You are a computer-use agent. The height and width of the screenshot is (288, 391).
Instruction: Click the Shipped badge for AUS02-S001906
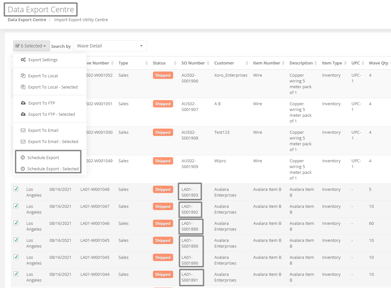(x=163, y=75)
